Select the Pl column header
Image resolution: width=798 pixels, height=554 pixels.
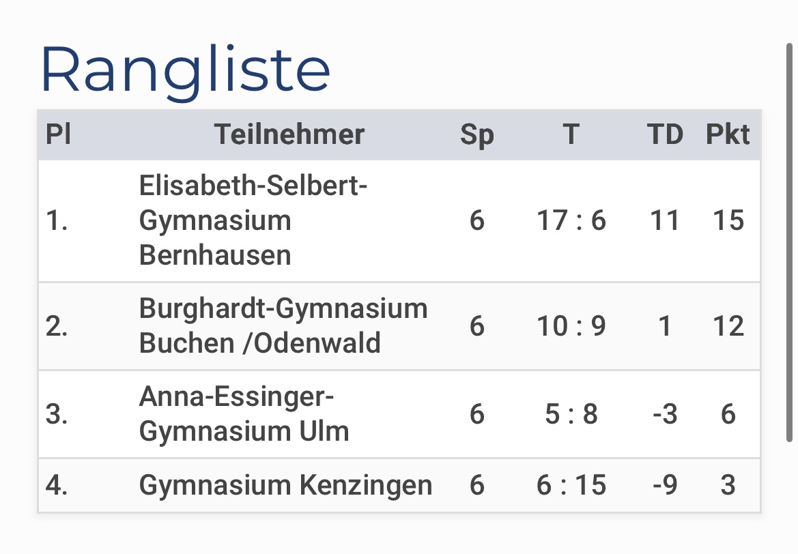coord(58,135)
